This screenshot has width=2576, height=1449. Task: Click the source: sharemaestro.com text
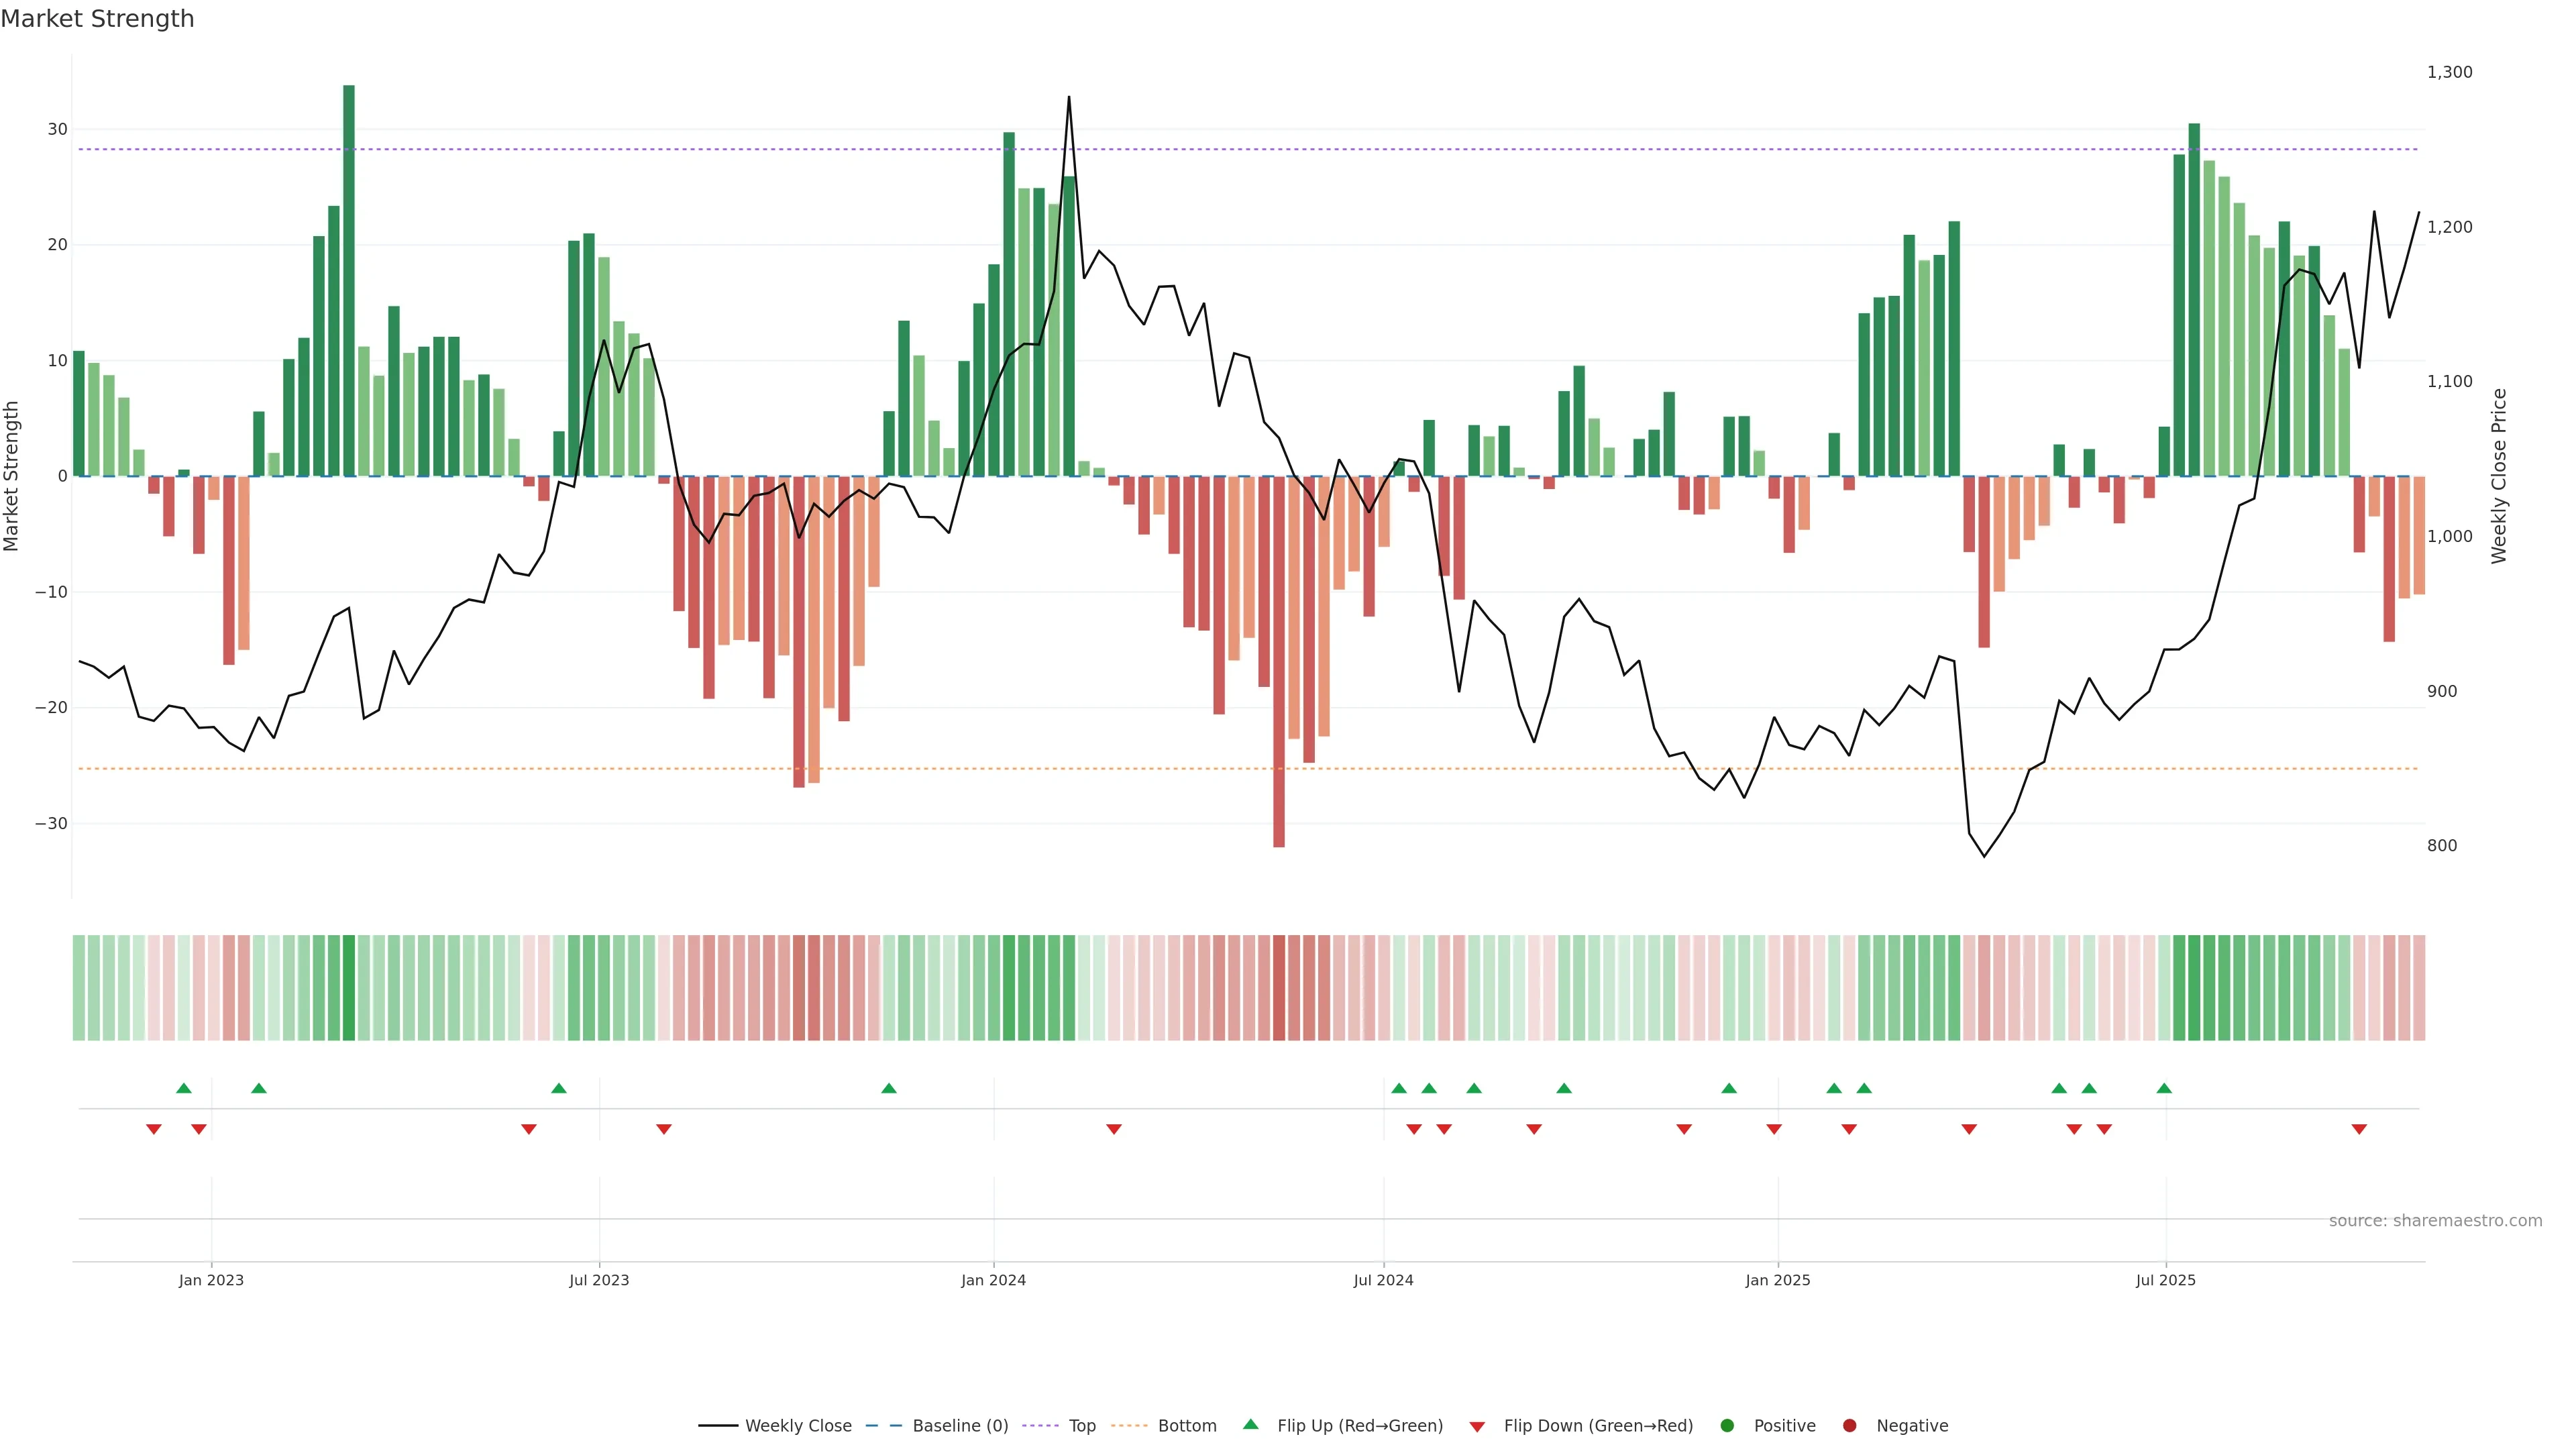coord(2435,1220)
